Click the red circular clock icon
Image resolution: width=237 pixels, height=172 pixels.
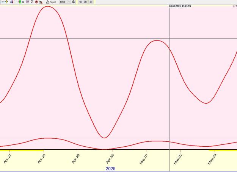tap(36, 2)
